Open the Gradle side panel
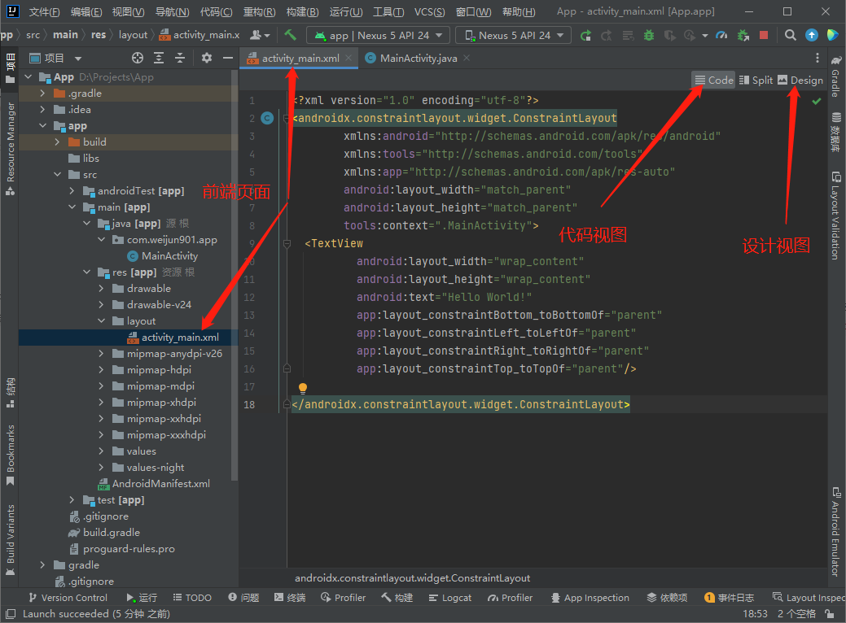This screenshot has height=623, width=846. (835, 76)
